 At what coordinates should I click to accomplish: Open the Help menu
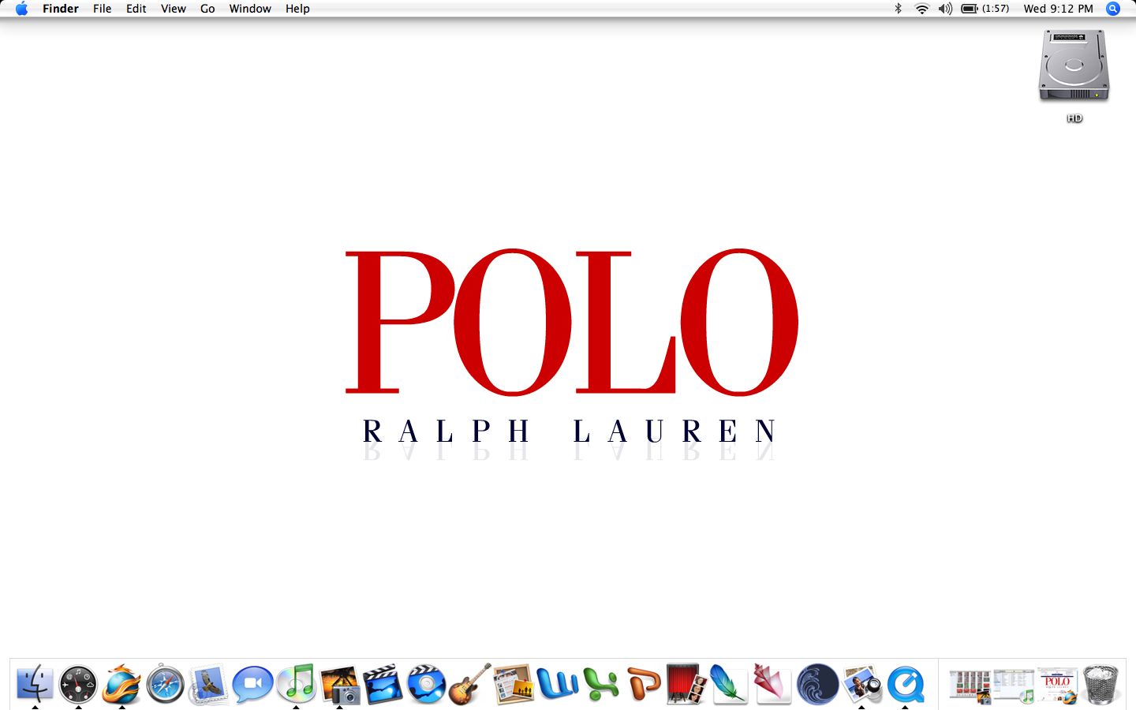297,9
